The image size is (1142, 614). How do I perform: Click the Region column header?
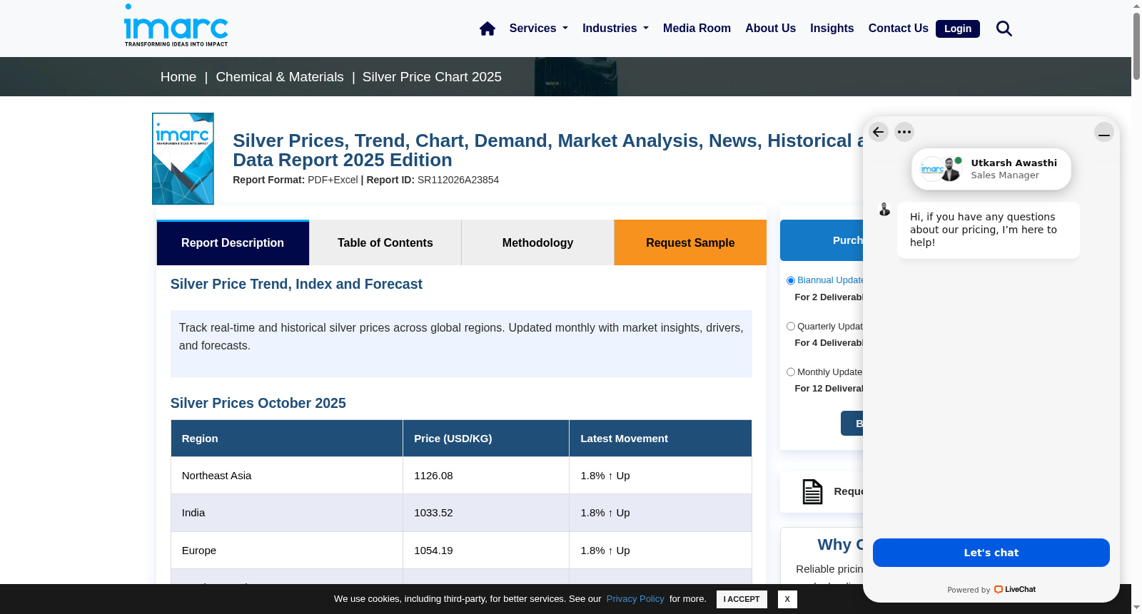(x=287, y=439)
